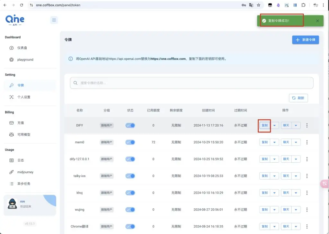This screenshot has height=234, width=329.
Task: Toggle status switch for talky-ios token
Action: point(130,176)
